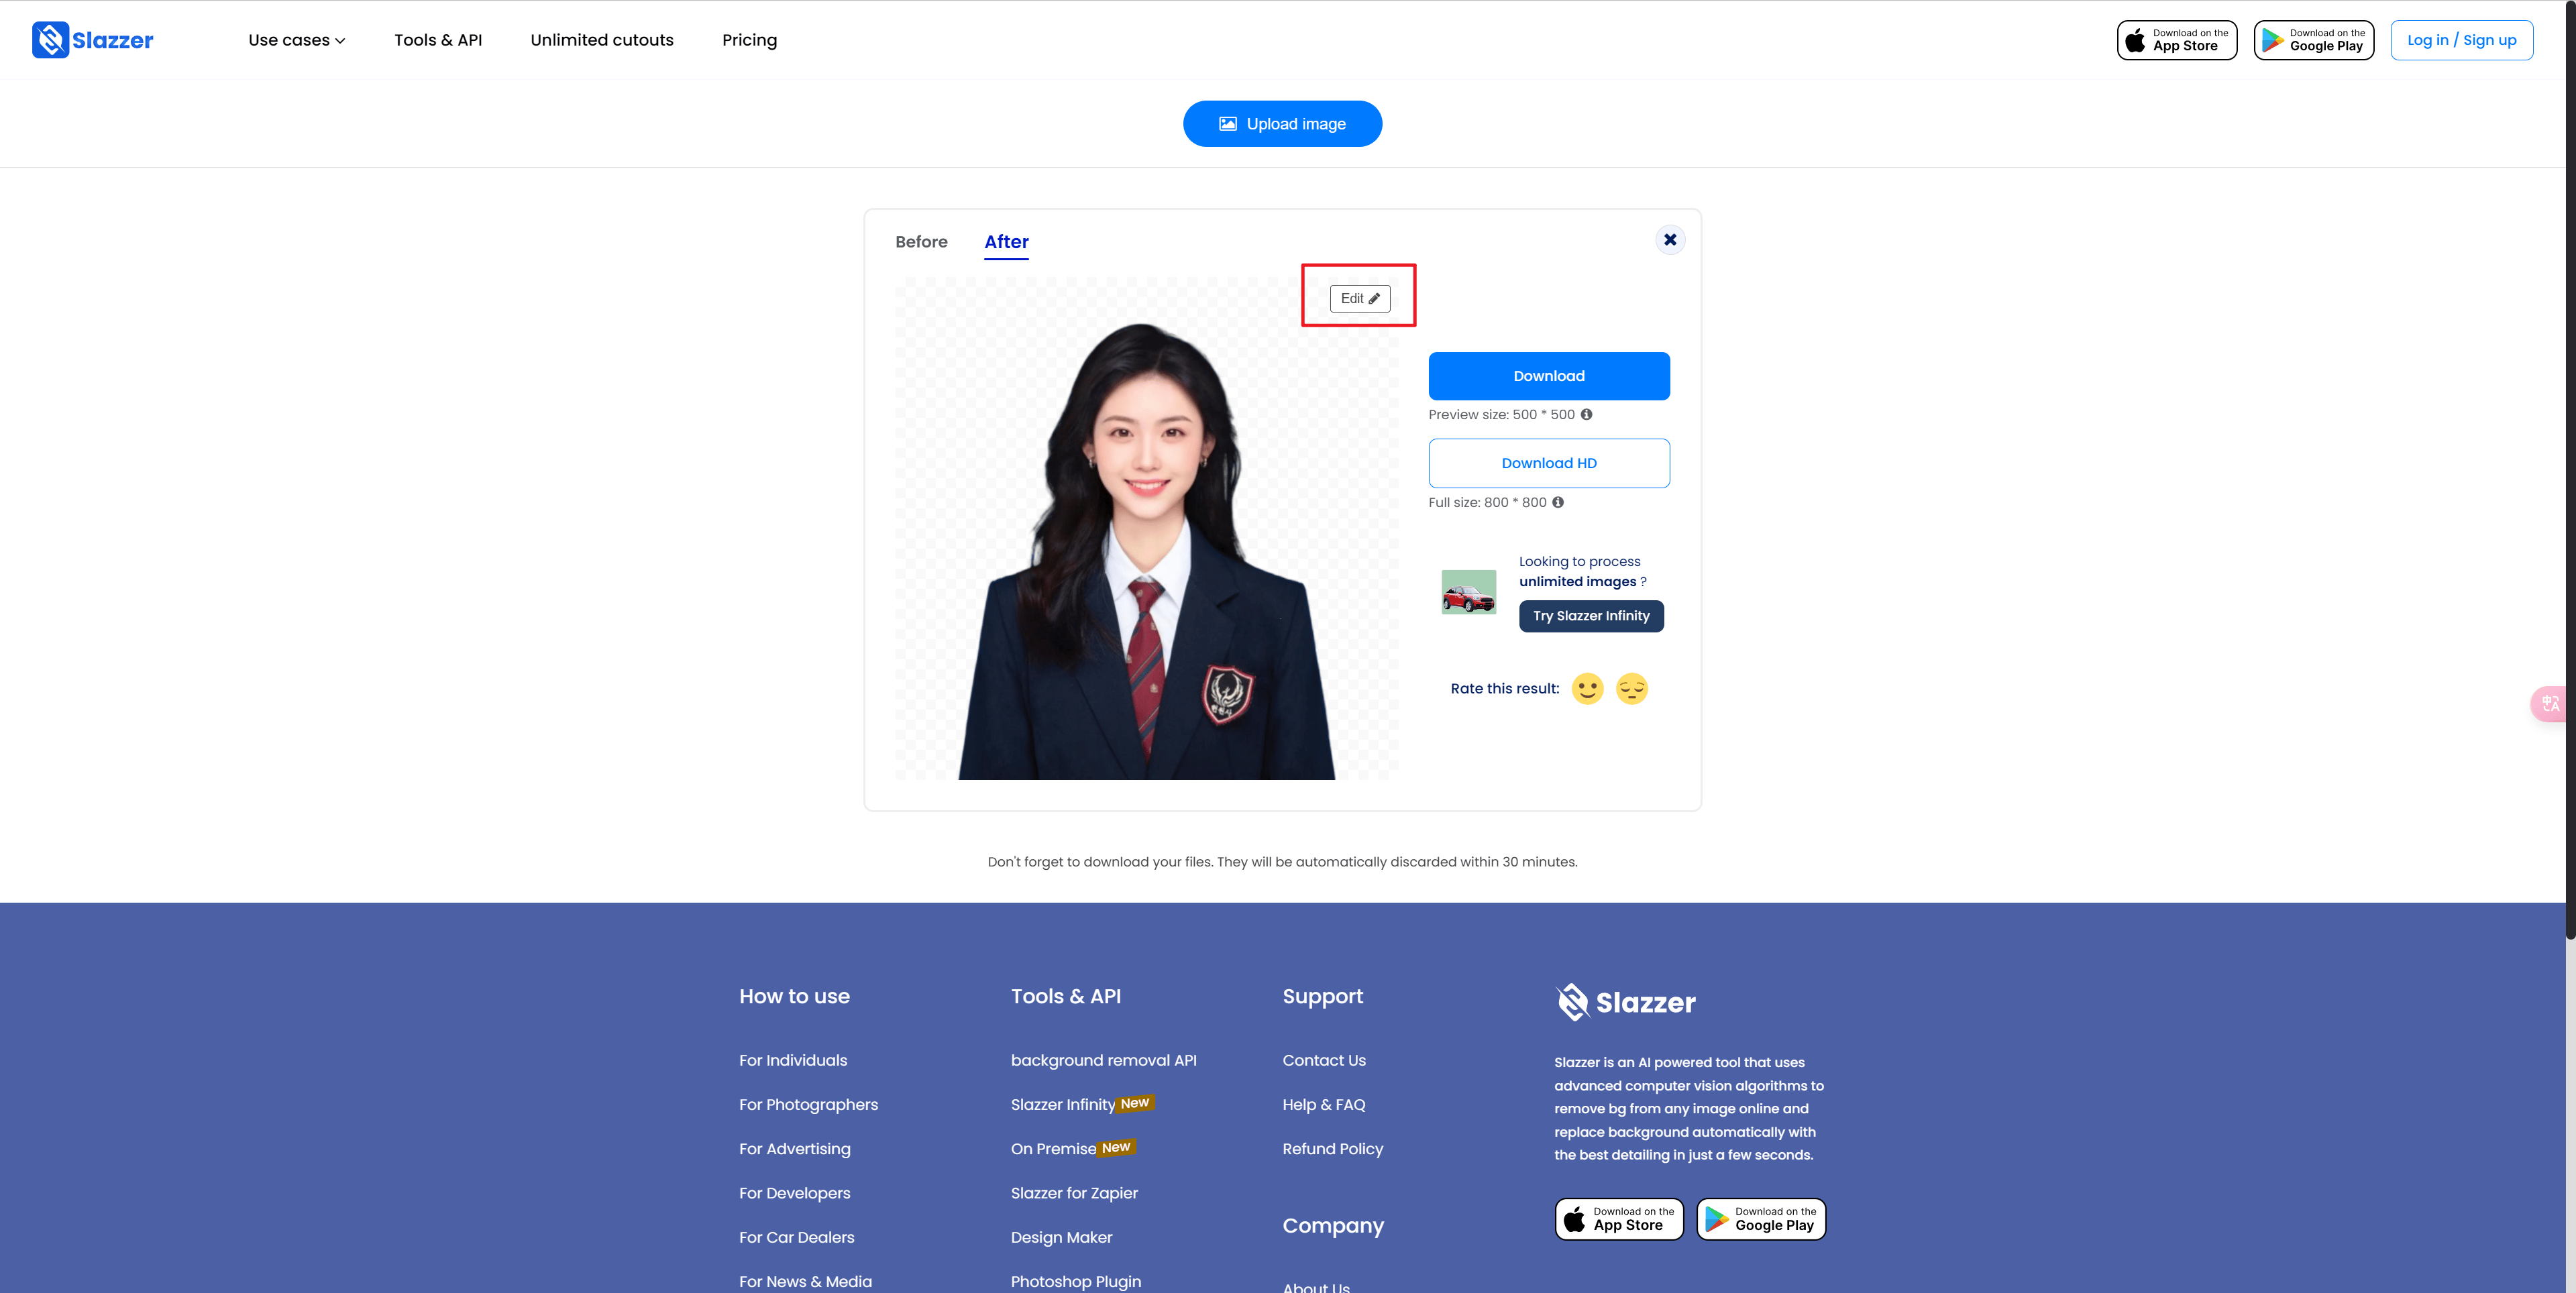Click the Google Play badge in the footer

click(1760, 1218)
